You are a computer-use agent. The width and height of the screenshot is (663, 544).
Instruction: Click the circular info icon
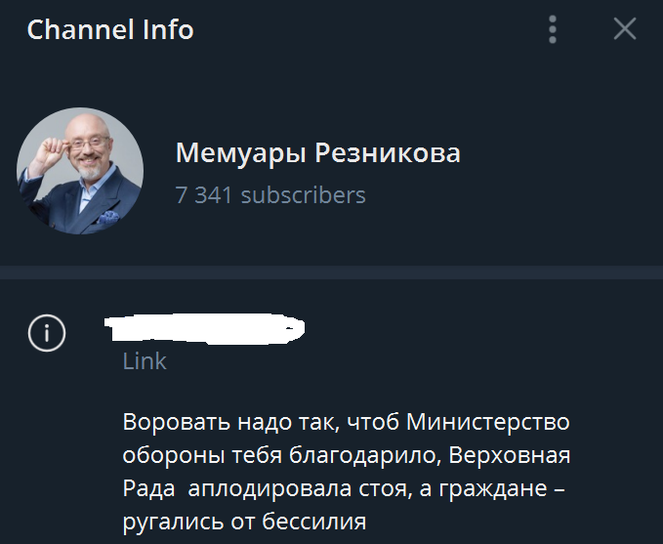pyautogui.click(x=47, y=333)
